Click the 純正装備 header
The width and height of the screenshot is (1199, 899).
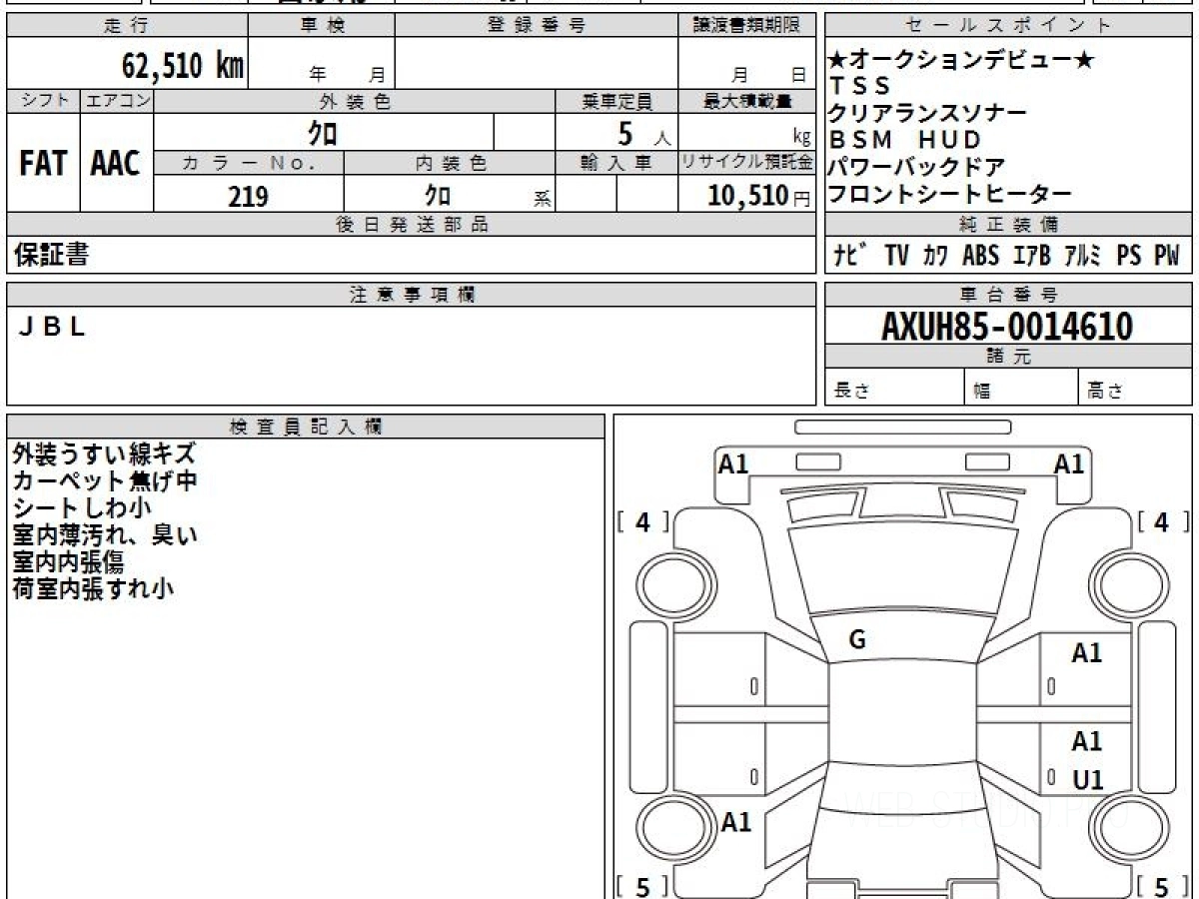1008,225
